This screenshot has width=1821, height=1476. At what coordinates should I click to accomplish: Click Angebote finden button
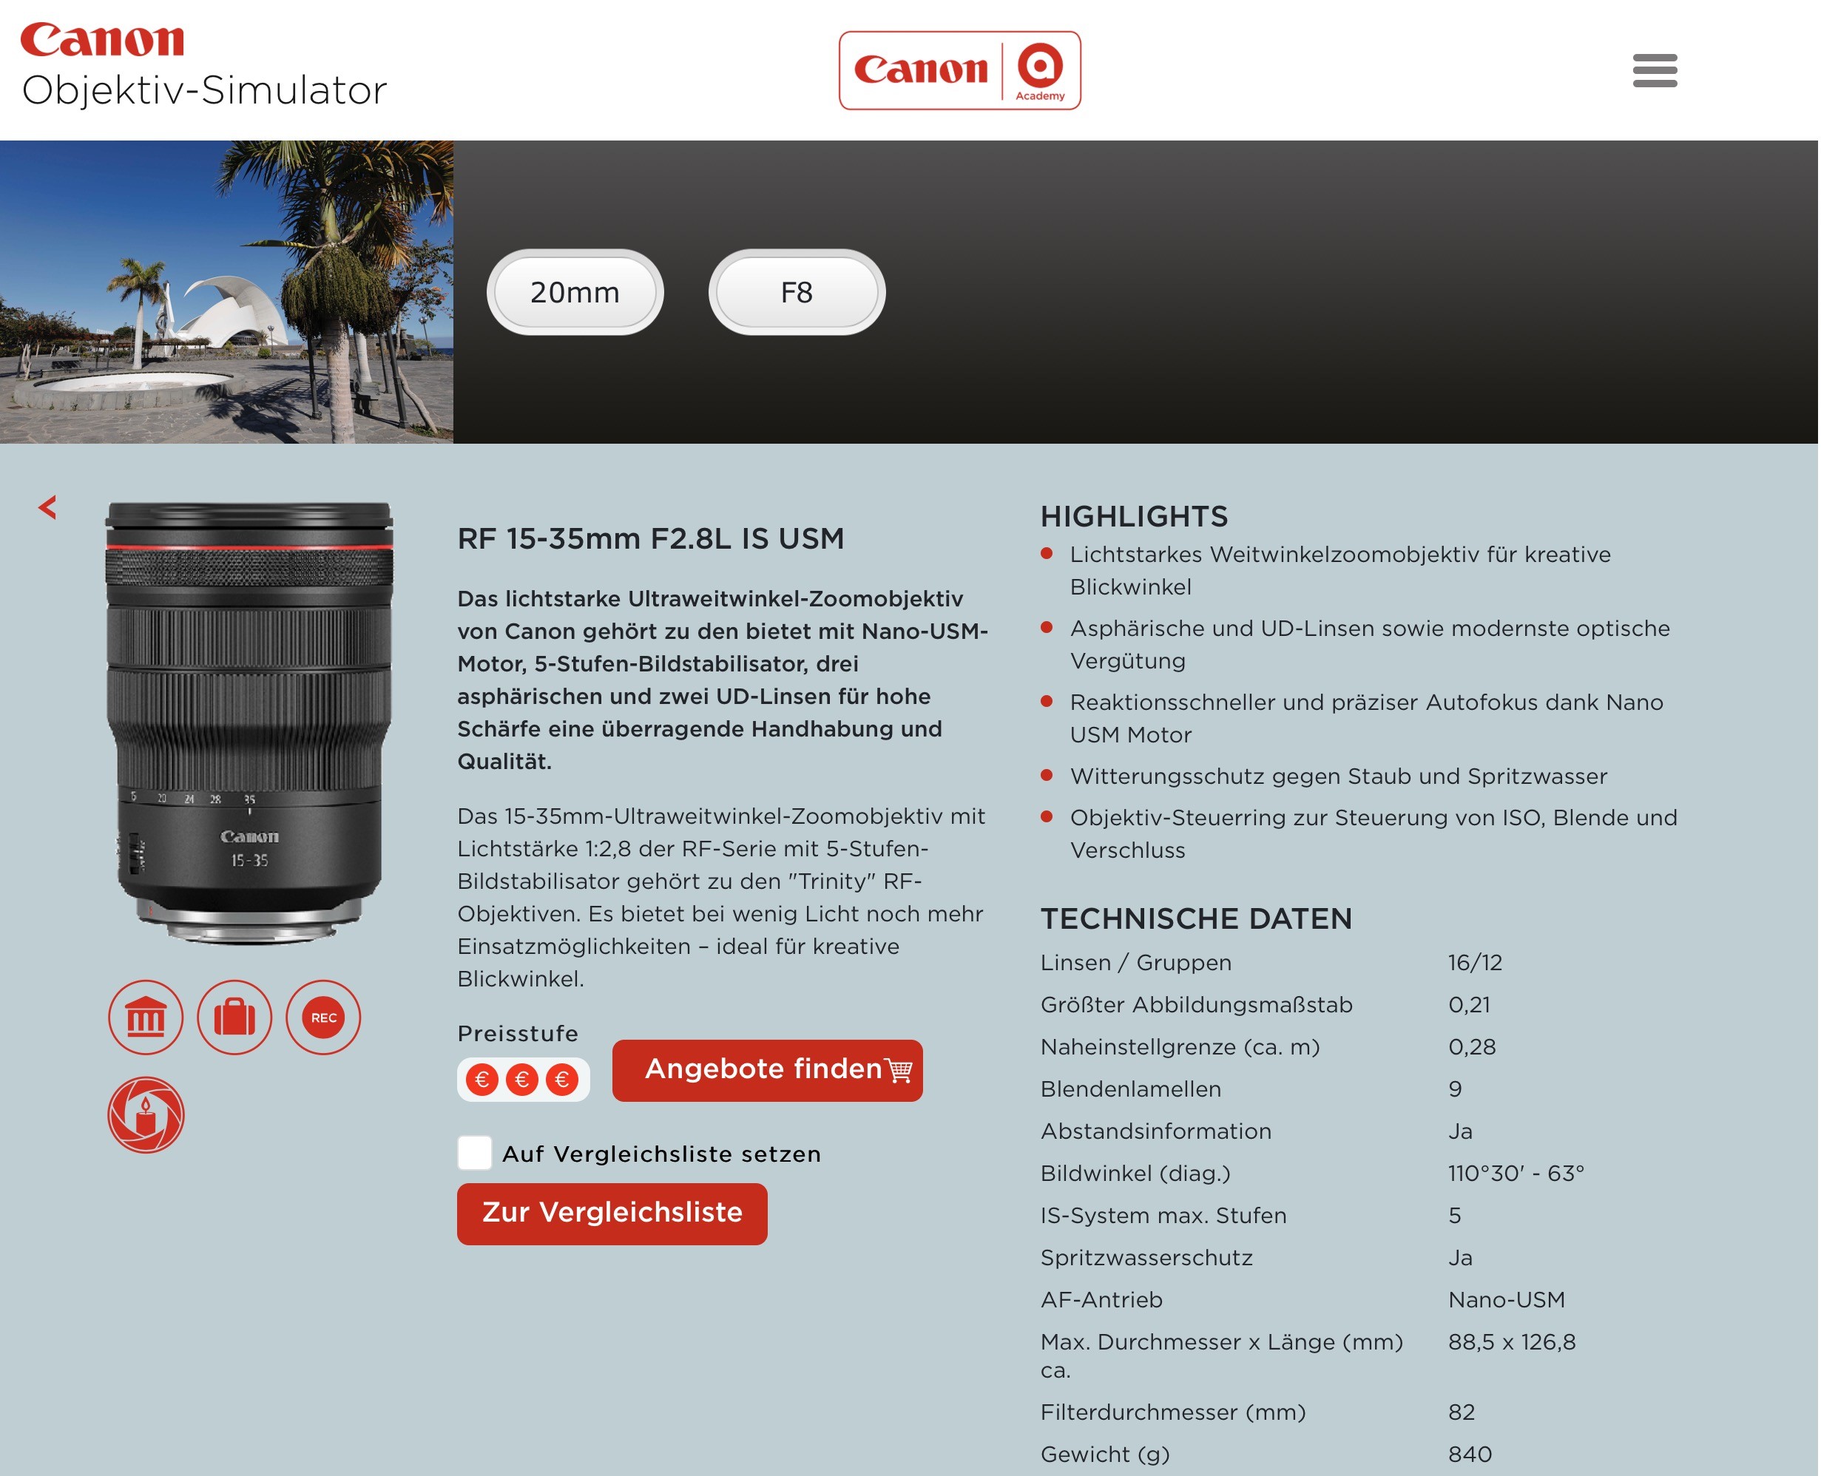tap(767, 1069)
